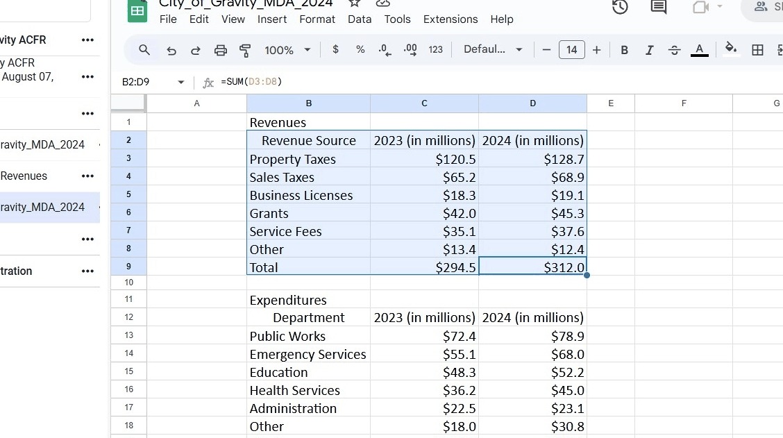Select the Revenue Source header cell
This screenshot has height=438, width=783.
(x=309, y=140)
